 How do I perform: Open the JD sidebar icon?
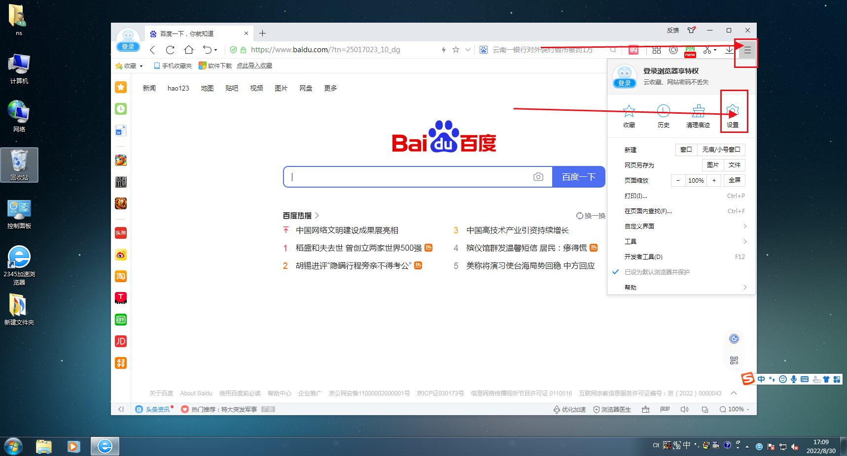click(x=121, y=341)
